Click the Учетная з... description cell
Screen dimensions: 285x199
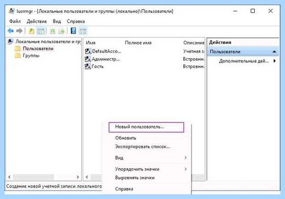click(194, 51)
